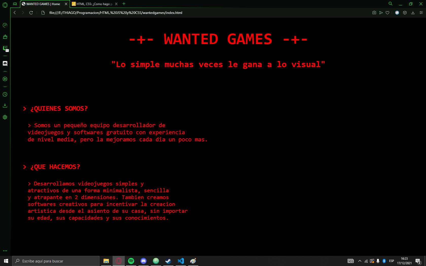Click paragraph starting "Somos un pequeño equipo"
426x266 pixels.
point(118,132)
